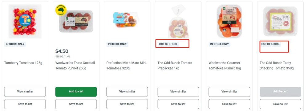Click the Australian Grown badge icon
The image size is (308, 111).
[61, 10]
